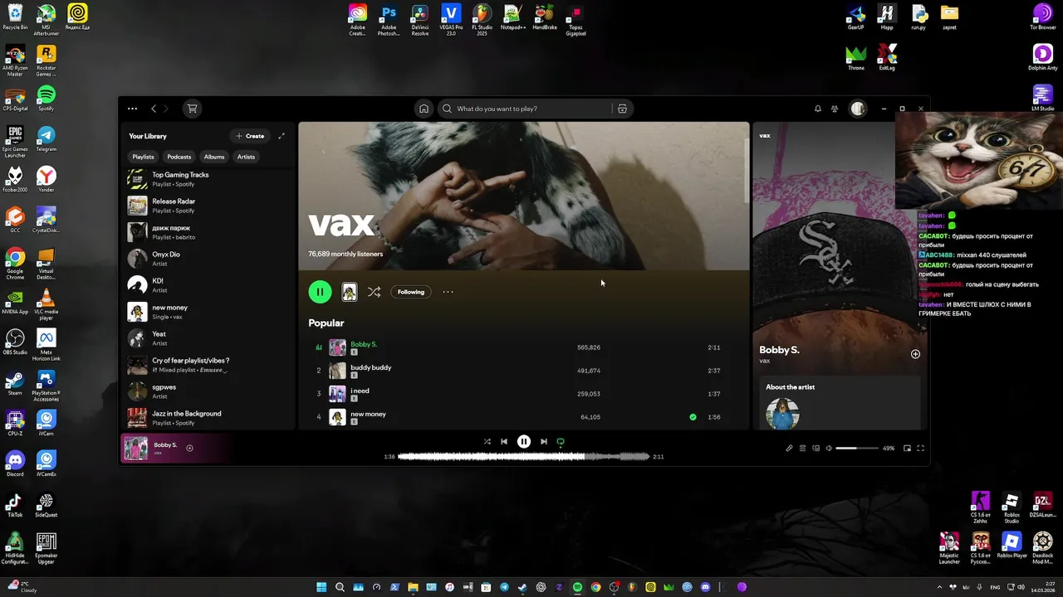Open more options for vax artist
This screenshot has width=1063, height=597.
coord(448,292)
